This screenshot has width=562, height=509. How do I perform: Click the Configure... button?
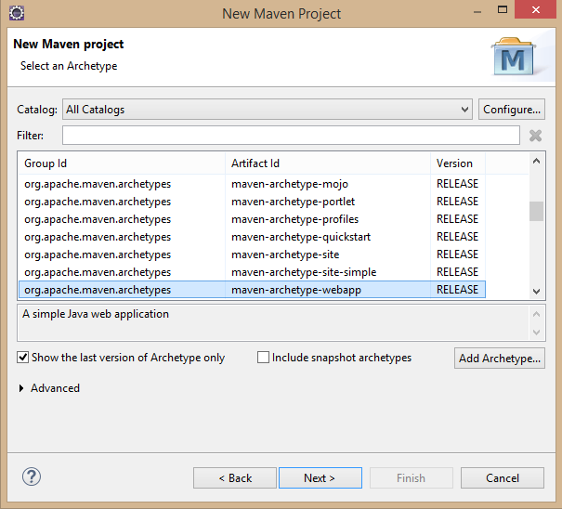click(x=512, y=110)
